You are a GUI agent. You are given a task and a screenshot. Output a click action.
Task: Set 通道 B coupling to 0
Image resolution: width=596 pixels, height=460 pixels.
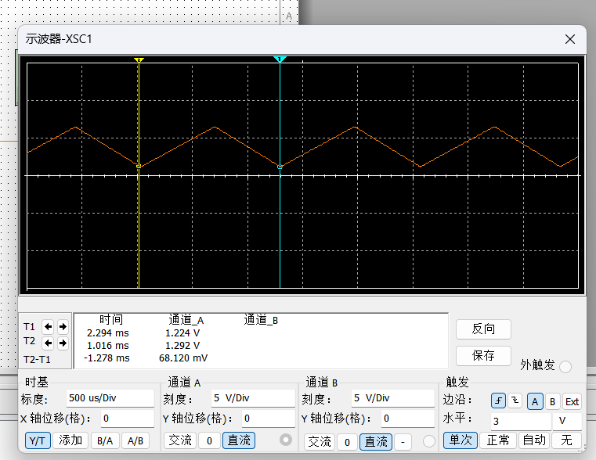(347, 442)
